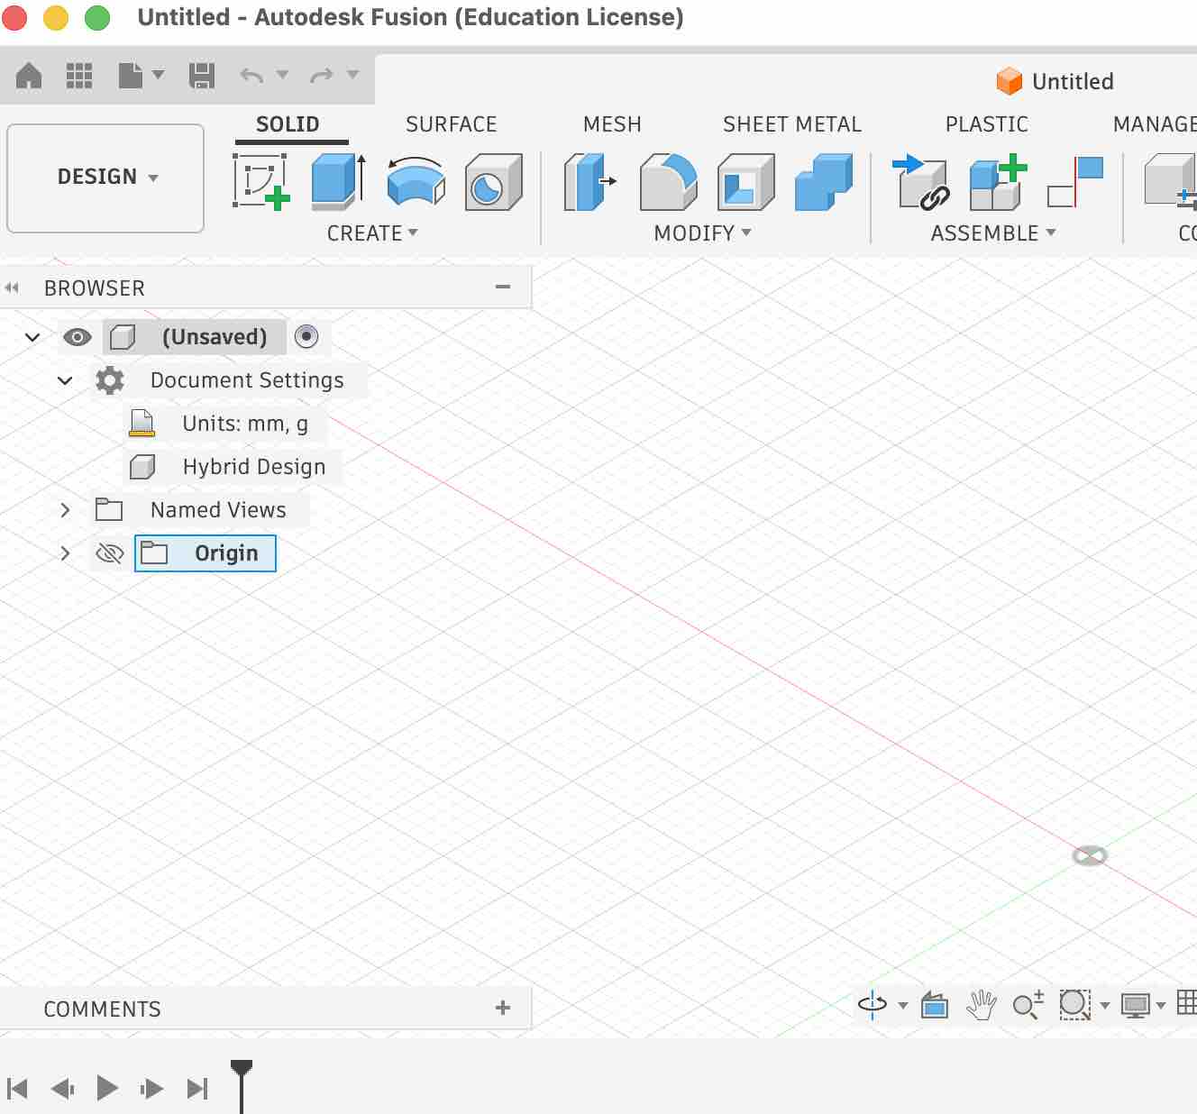The height and width of the screenshot is (1114, 1197).
Task: Play the timeline
Action: coord(107,1089)
